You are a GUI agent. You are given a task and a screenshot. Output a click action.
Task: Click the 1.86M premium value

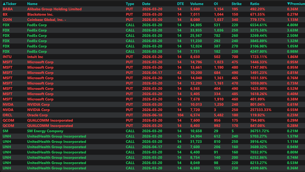coord(292,57)
